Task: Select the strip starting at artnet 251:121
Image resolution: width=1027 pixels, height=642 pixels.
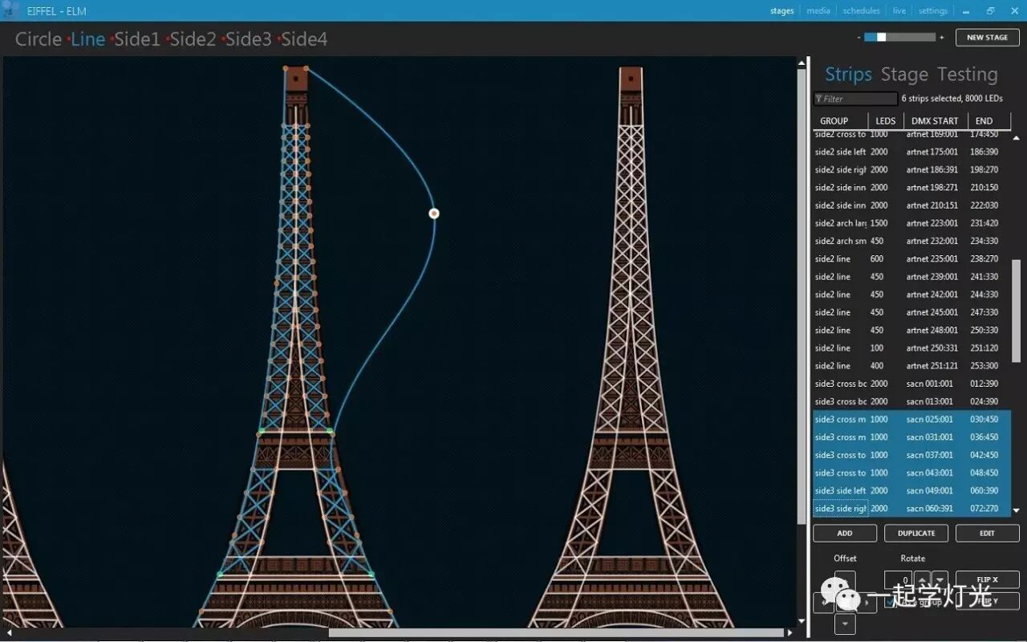Action: (x=911, y=366)
